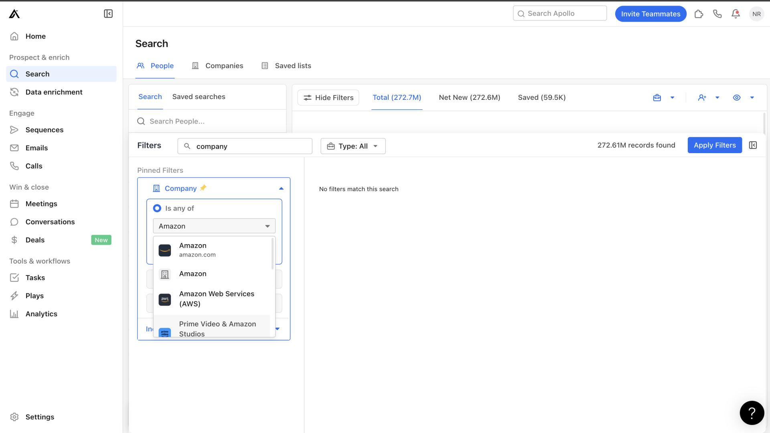Expand the company filter dropdown arrow
Image resolution: width=770 pixels, height=433 pixels.
(x=281, y=188)
